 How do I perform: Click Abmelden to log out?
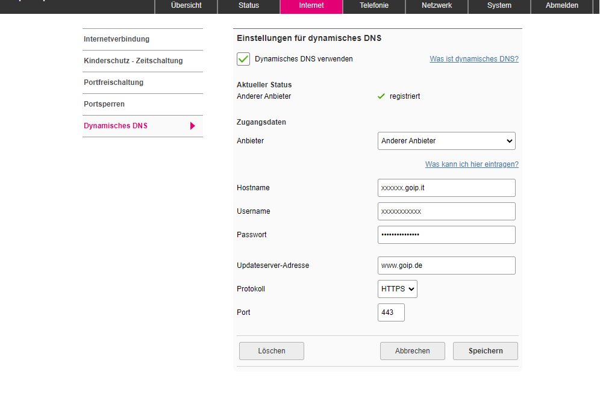point(561,6)
